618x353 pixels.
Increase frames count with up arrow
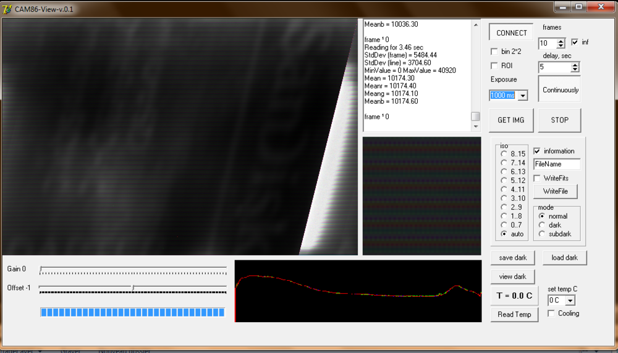click(x=561, y=41)
